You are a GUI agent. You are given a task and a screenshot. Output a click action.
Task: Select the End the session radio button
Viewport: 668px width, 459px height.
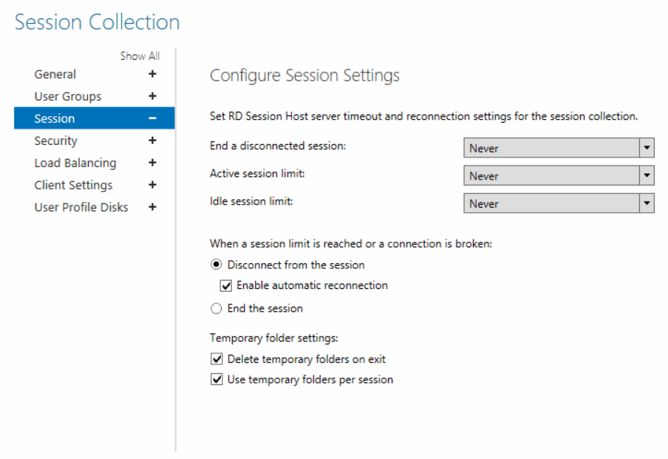tap(217, 308)
